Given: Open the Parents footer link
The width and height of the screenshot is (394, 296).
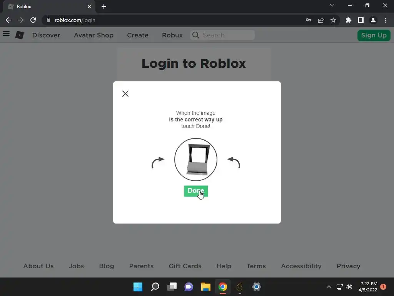Looking at the screenshot, I should [141, 266].
